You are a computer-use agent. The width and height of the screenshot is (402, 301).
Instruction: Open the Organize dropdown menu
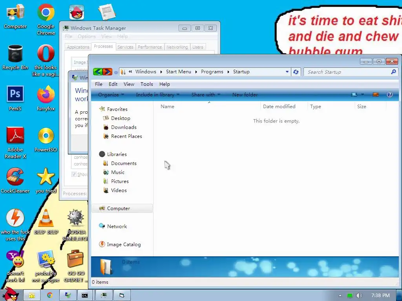111,95
